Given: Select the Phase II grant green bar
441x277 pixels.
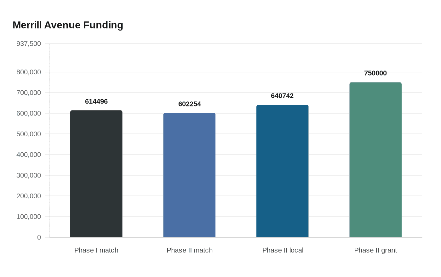Looking at the screenshot, I should (x=375, y=160).
